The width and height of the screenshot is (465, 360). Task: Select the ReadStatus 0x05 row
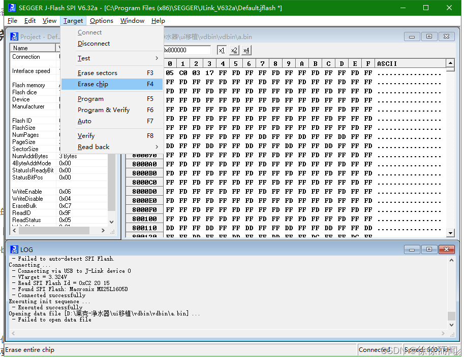coord(59,220)
